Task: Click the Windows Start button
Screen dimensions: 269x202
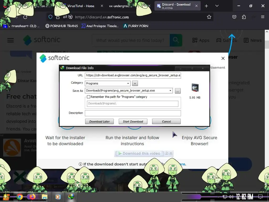Action: tap(6, 197)
